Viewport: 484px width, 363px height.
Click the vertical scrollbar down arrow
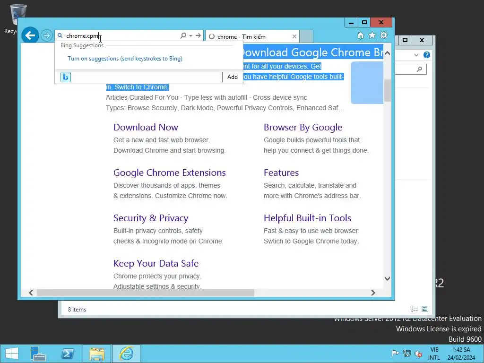pos(388,278)
